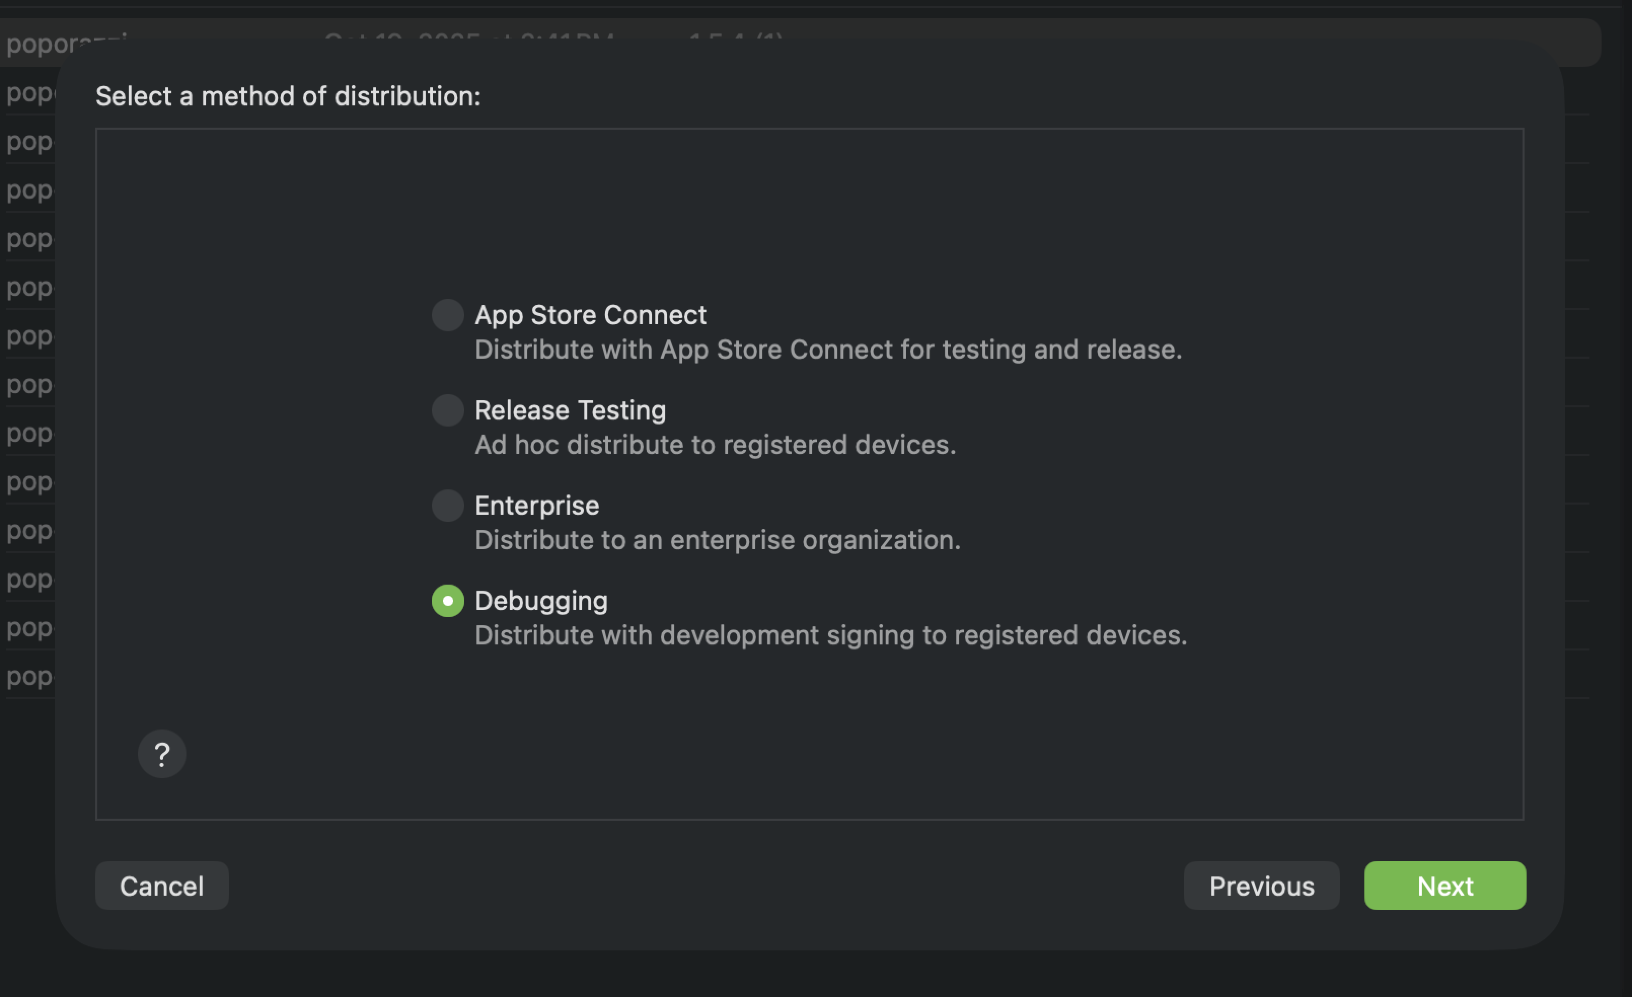Select the App Store Connect radio button
This screenshot has height=997, width=1632.
(x=448, y=315)
